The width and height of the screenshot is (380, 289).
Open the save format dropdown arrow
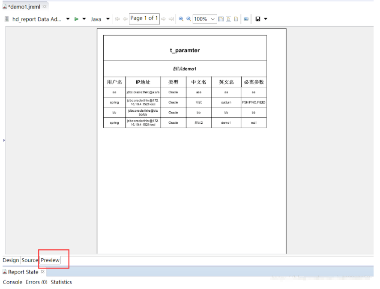coord(266,19)
